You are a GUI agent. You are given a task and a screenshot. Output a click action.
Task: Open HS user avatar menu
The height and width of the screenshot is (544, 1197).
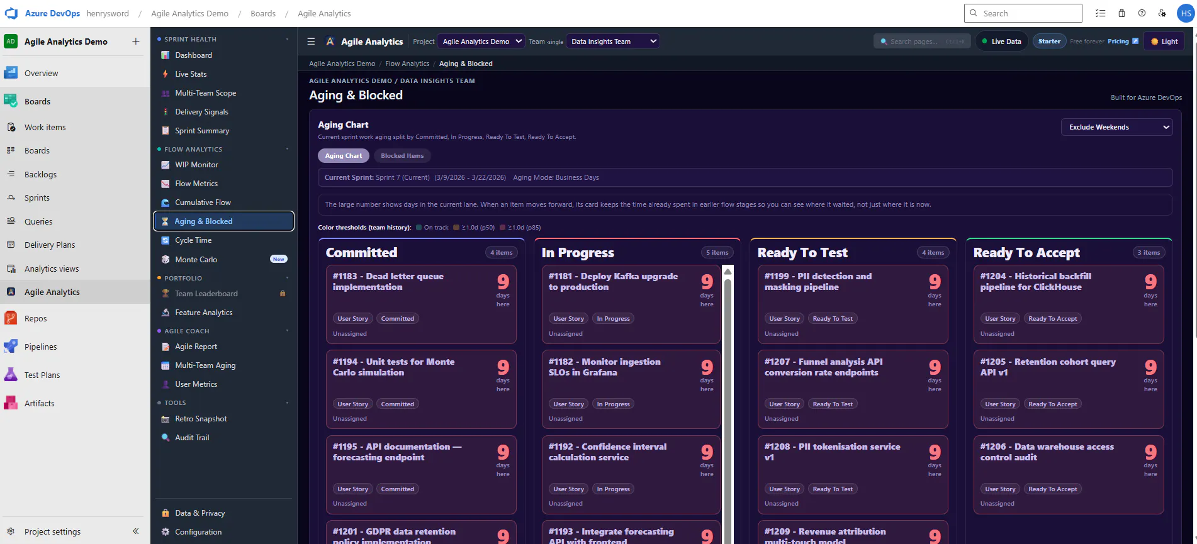point(1186,13)
